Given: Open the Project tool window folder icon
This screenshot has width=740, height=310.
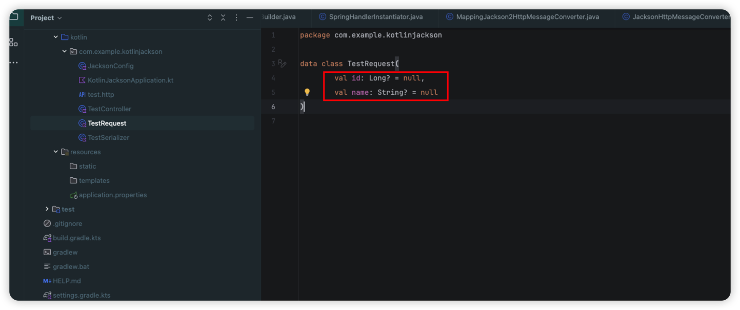Looking at the screenshot, I should (x=14, y=16).
